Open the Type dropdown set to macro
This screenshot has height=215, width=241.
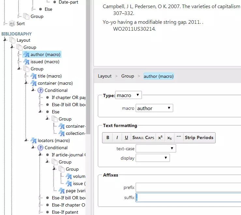click(128, 95)
